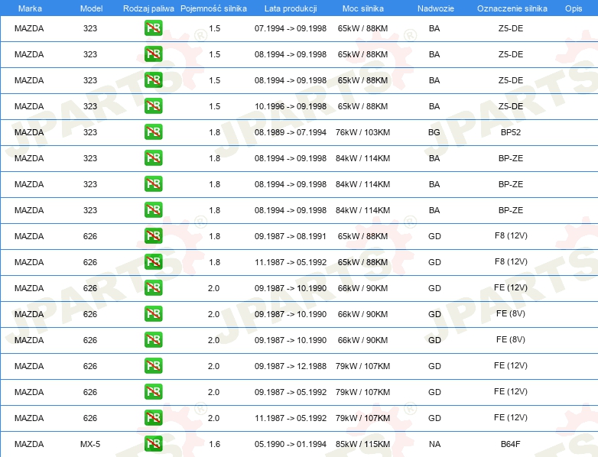Click the fuel icon in the 2.0 row dated 11.1987 -> 05.1992
Viewport: 598px width, 457px height.
(x=153, y=418)
